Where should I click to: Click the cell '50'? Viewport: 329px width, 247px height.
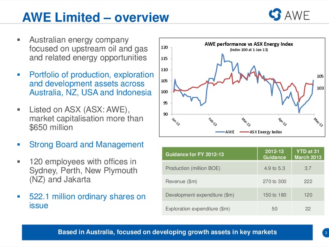274,209
